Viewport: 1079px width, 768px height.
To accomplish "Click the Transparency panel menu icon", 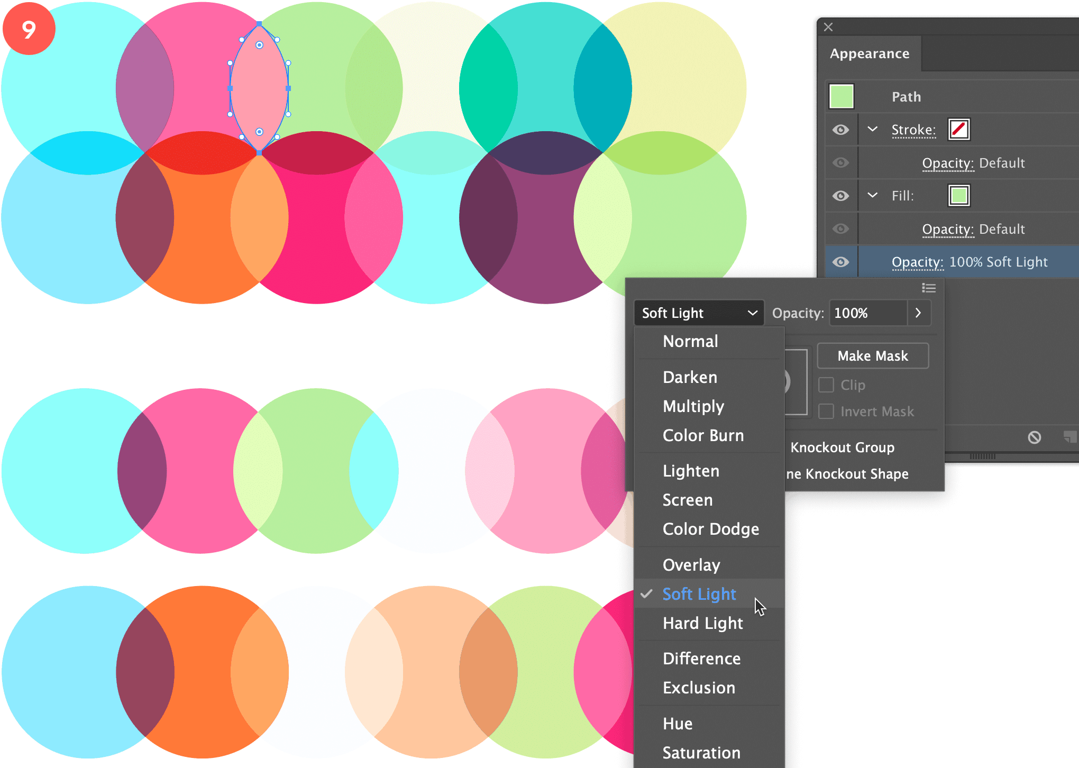I will coord(928,288).
